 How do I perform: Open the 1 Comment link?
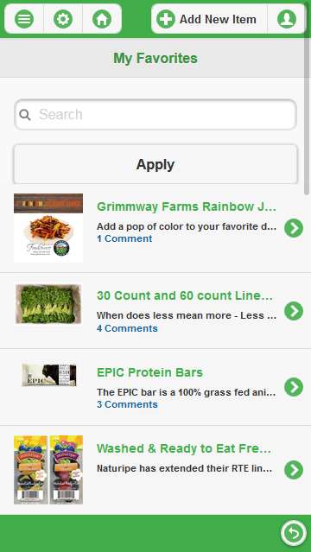124,238
